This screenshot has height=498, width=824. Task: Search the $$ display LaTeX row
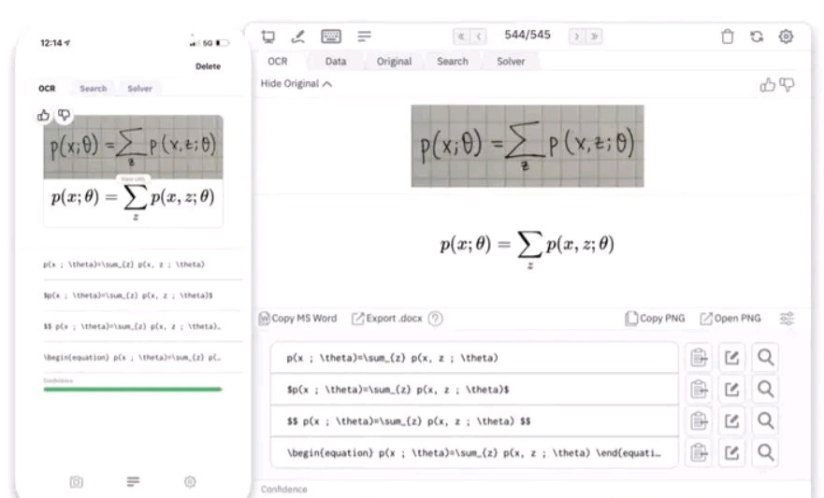(x=765, y=420)
